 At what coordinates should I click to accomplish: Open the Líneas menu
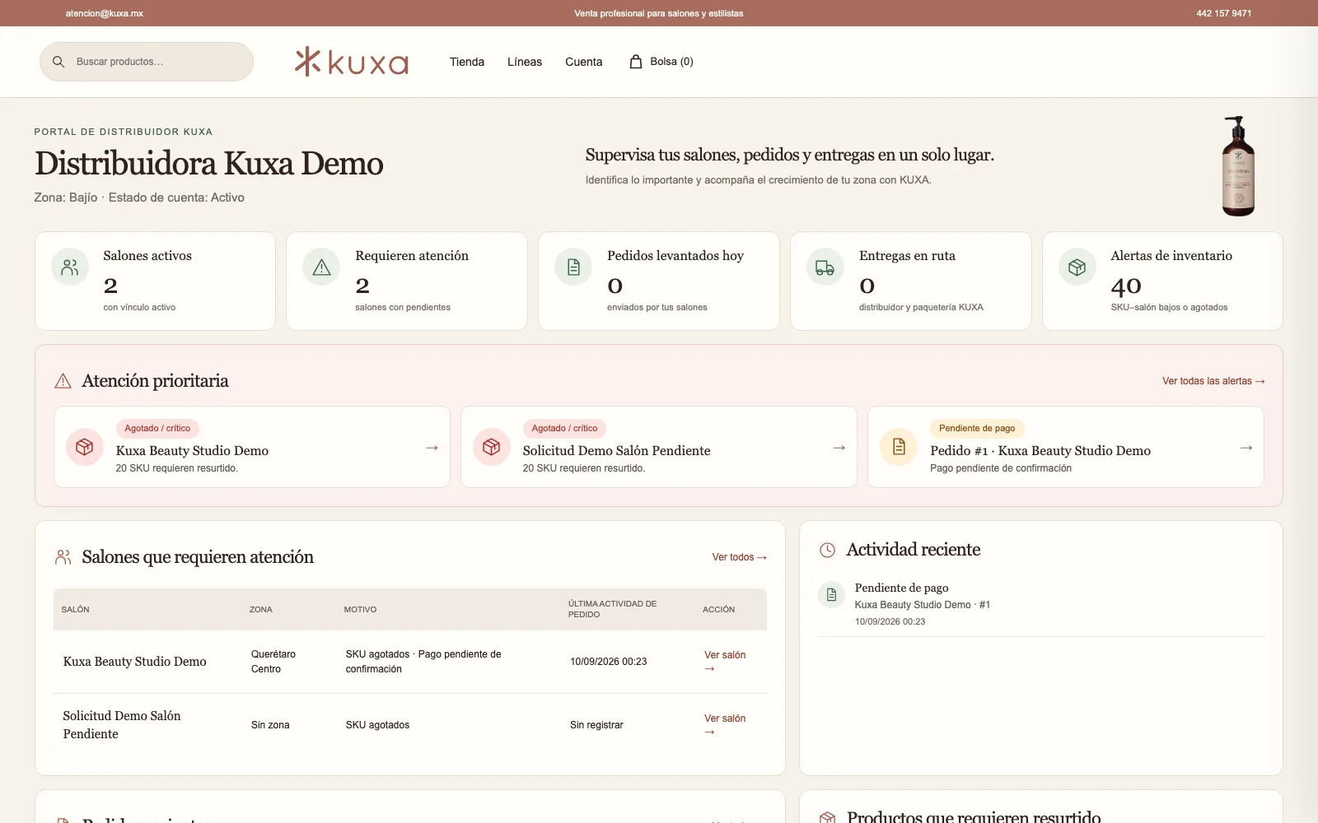[x=525, y=62]
